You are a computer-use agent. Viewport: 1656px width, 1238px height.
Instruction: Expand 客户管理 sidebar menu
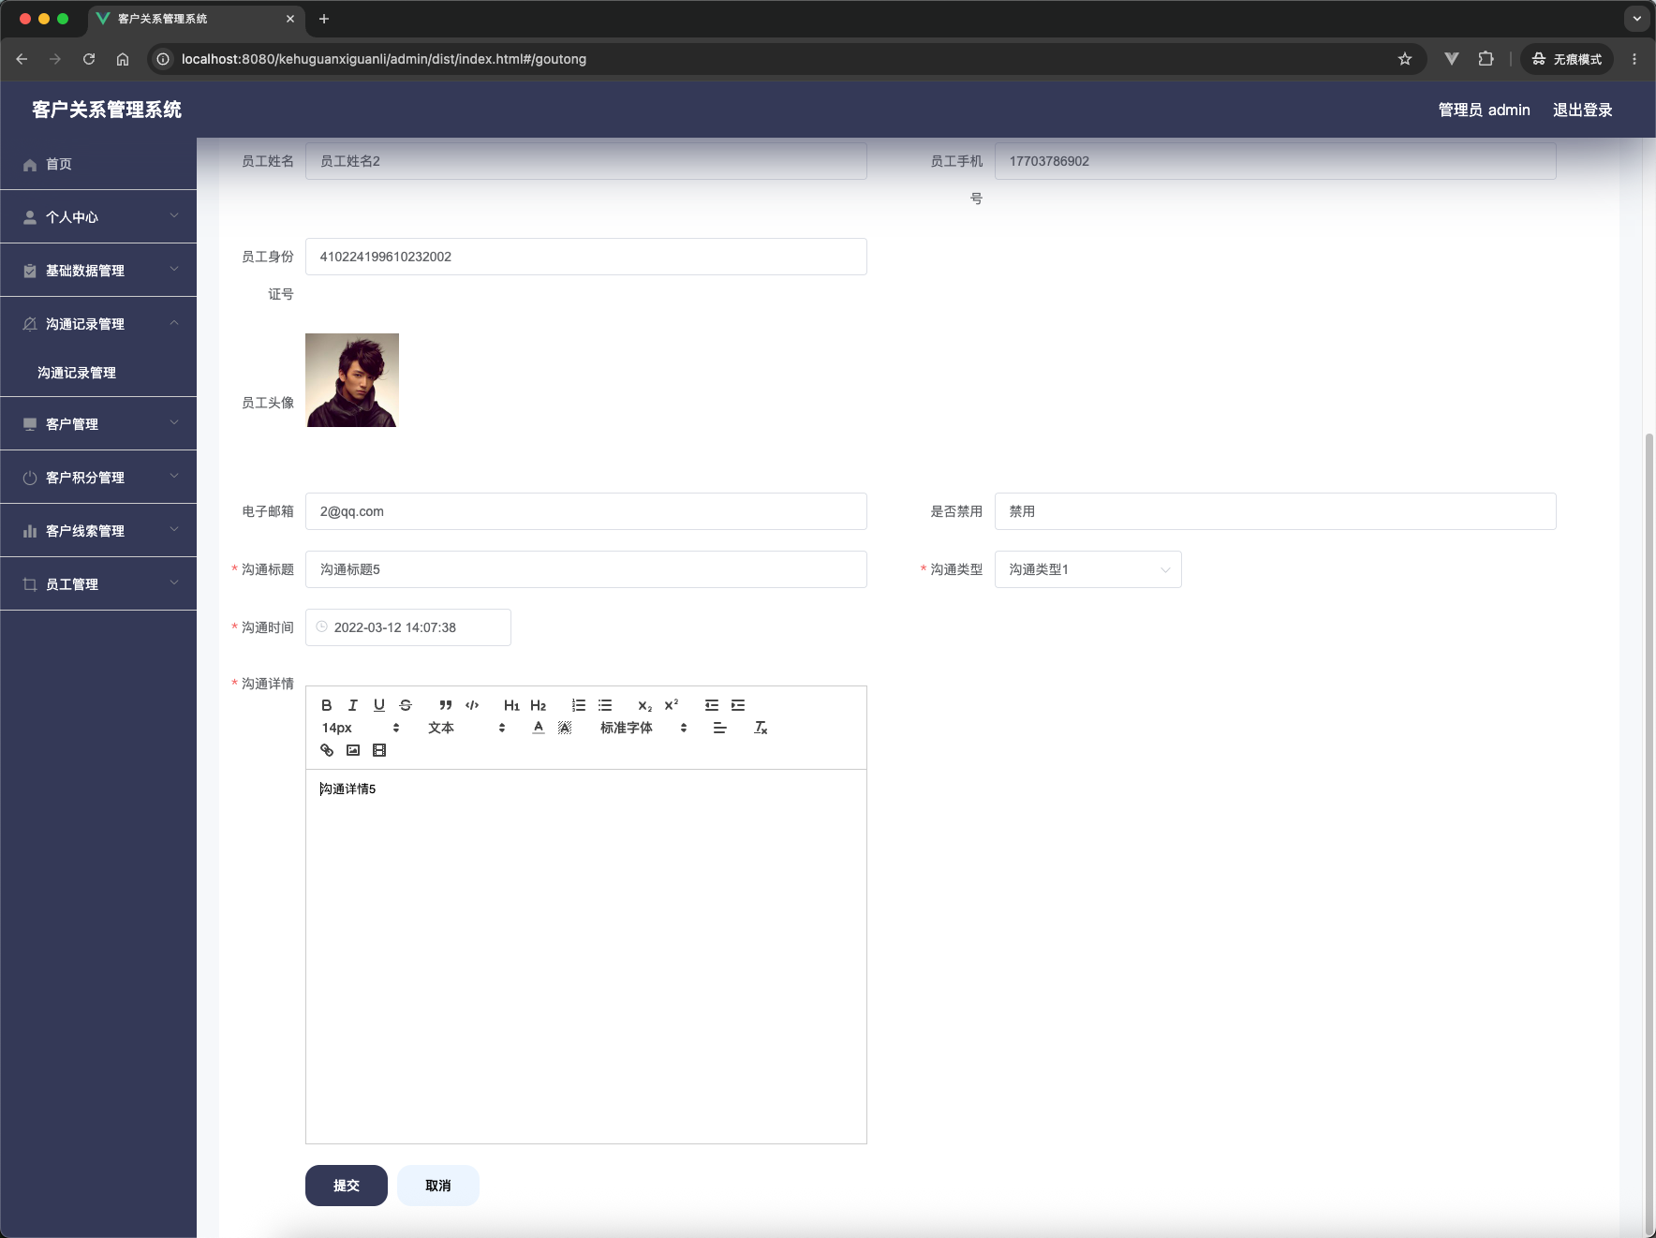[x=98, y=423]
